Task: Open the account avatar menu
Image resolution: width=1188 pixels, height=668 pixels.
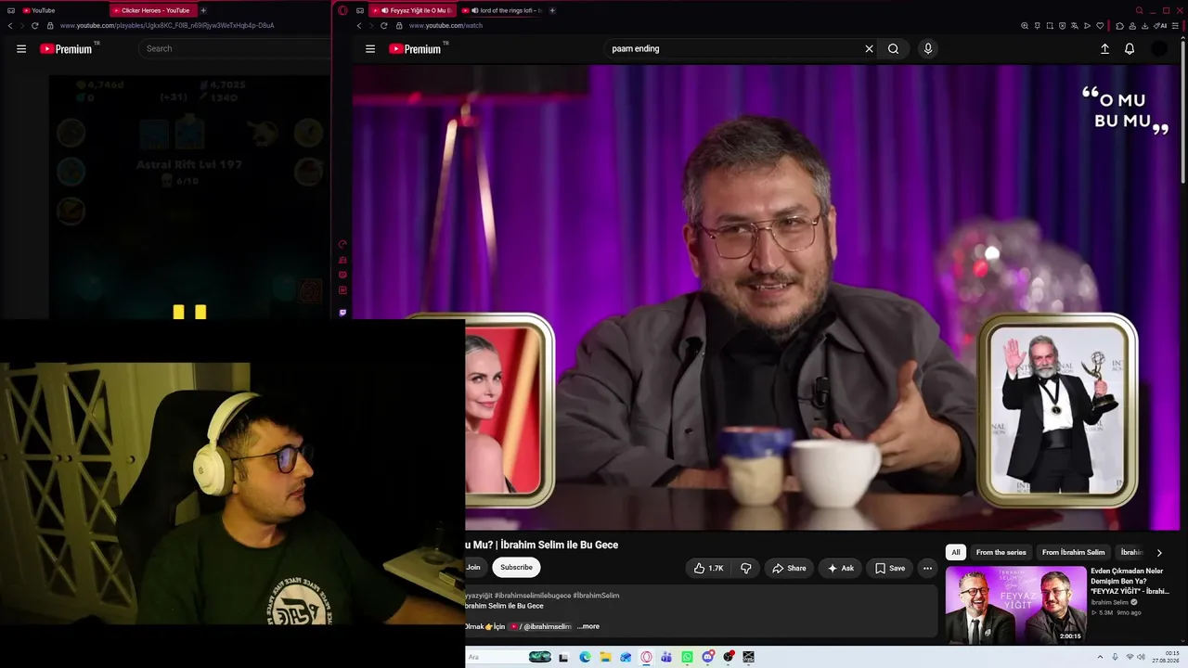Action: click(x=1159, y=49)
